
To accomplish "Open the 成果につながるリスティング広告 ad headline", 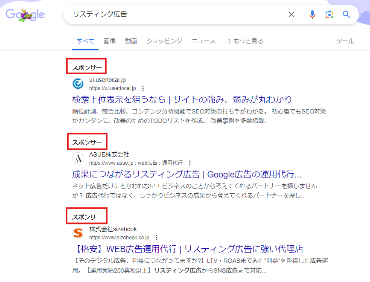I will coord(186,174).
